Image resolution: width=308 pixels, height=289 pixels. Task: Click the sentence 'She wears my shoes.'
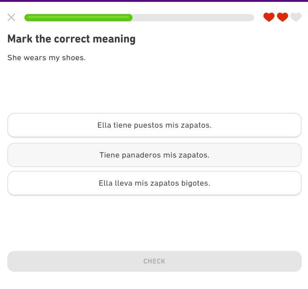point(47,58)
